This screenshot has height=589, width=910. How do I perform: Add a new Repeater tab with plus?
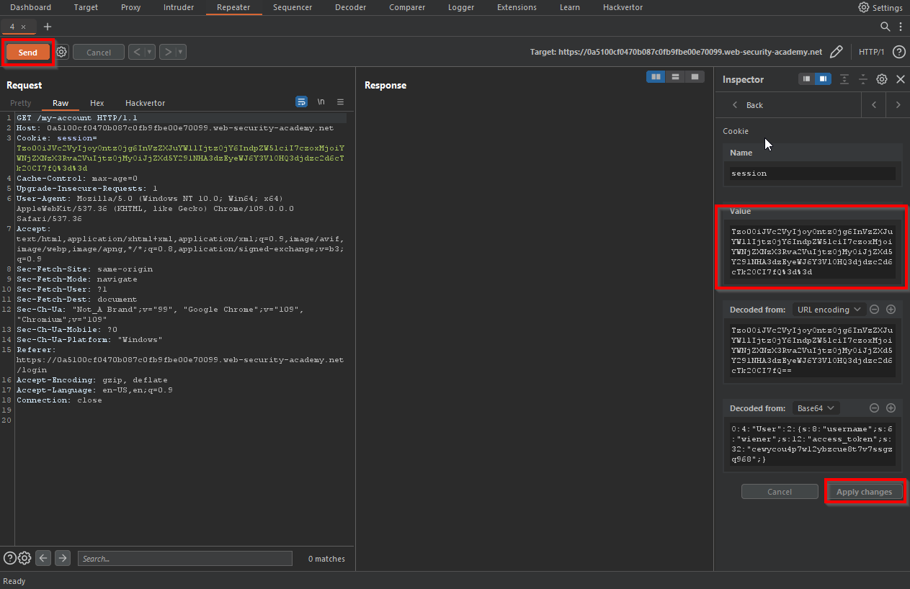(x=48, y=27)
